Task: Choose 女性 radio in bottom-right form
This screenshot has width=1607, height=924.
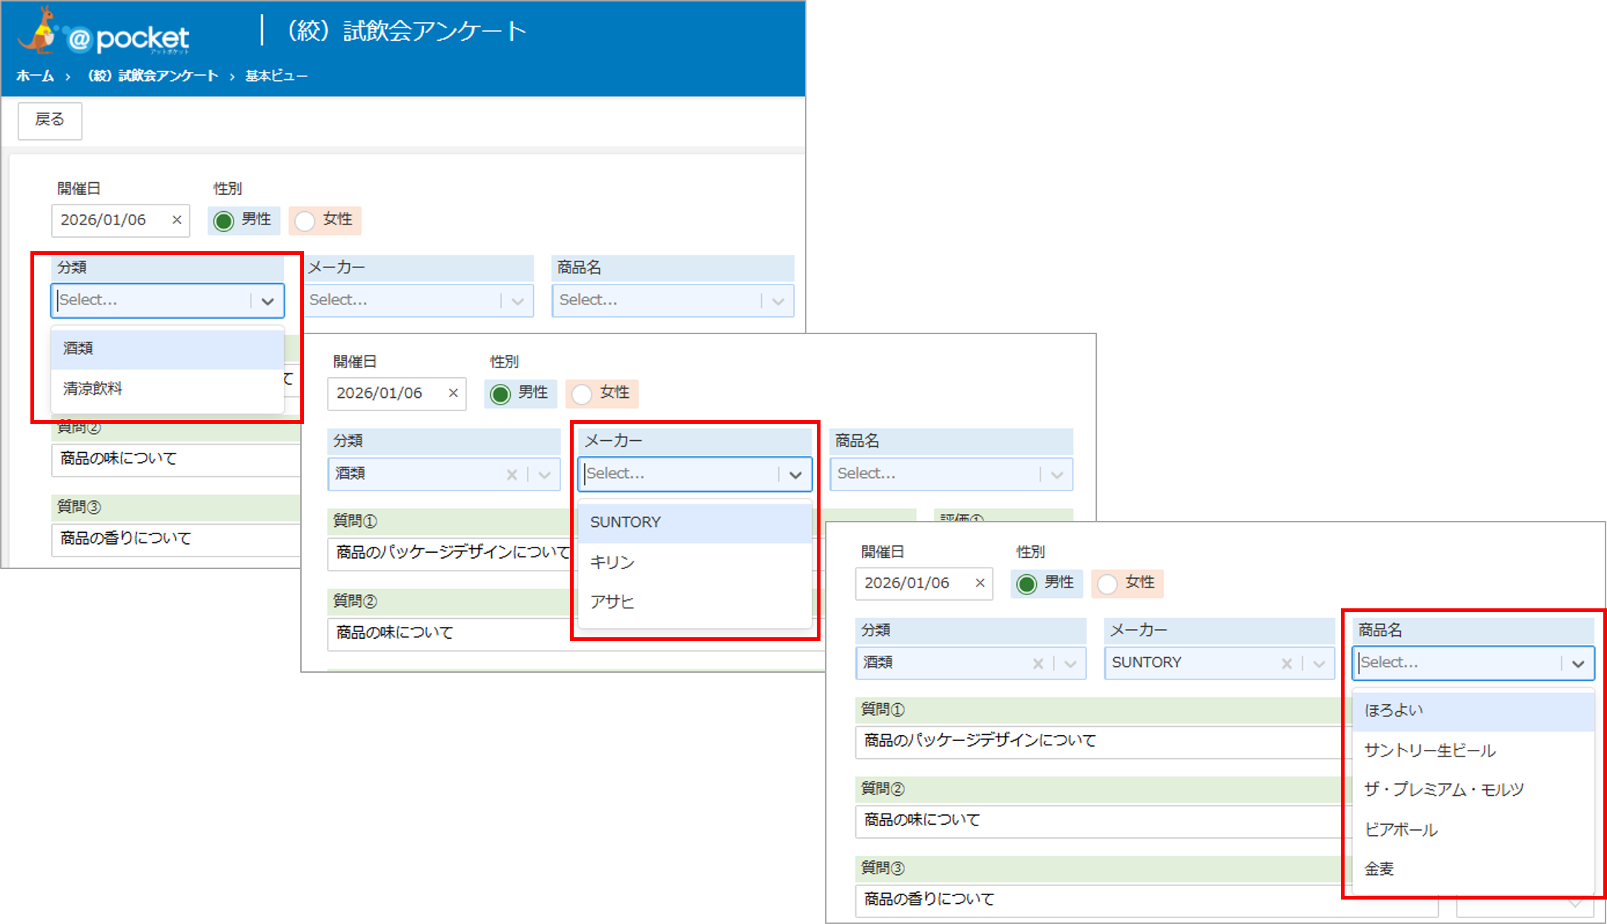Action: pos(1107,584)
